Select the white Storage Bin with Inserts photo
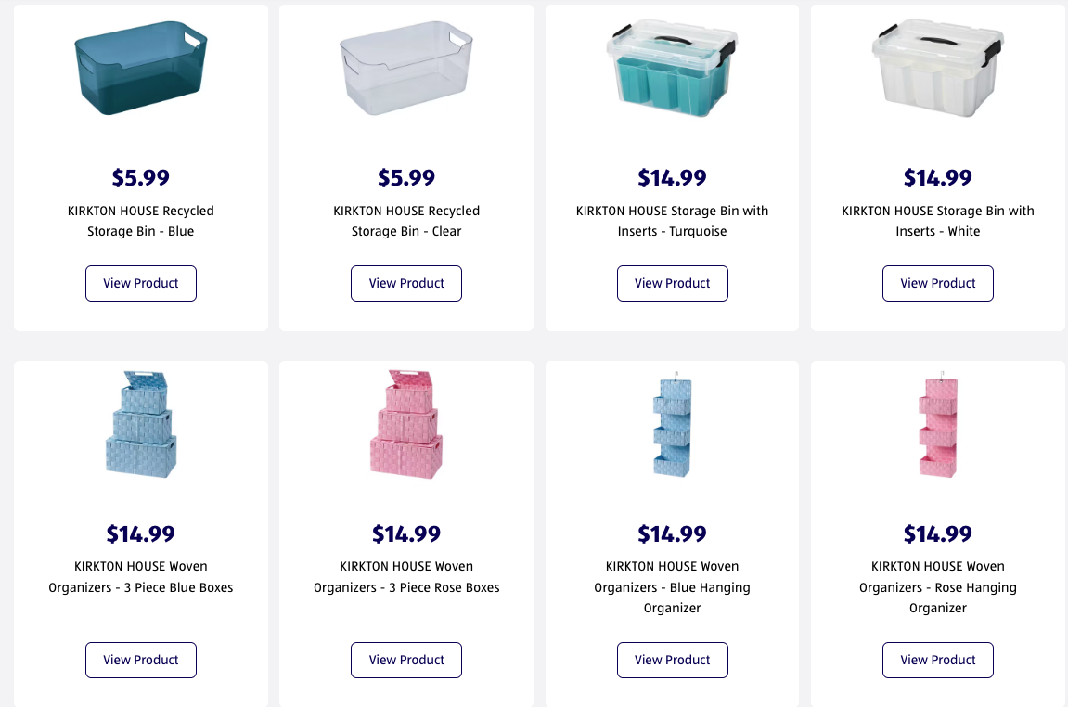 tap(938, 68)
